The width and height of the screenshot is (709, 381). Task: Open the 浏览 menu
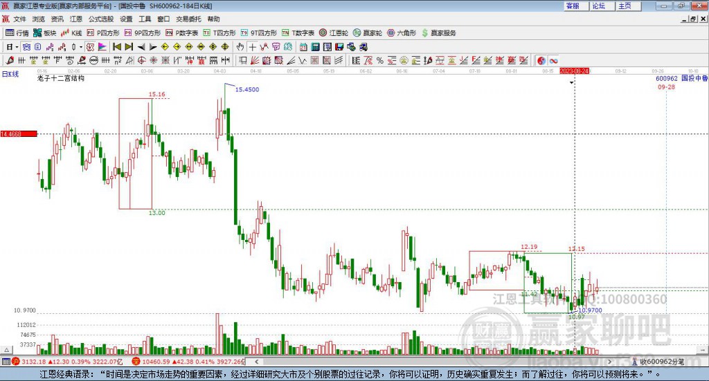click(x=39, y=19)
